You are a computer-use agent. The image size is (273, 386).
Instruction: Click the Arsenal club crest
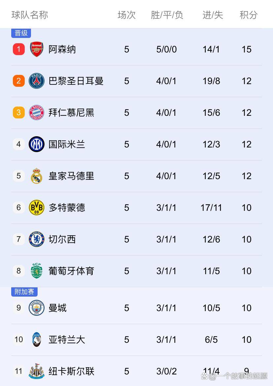click(37, 49)
